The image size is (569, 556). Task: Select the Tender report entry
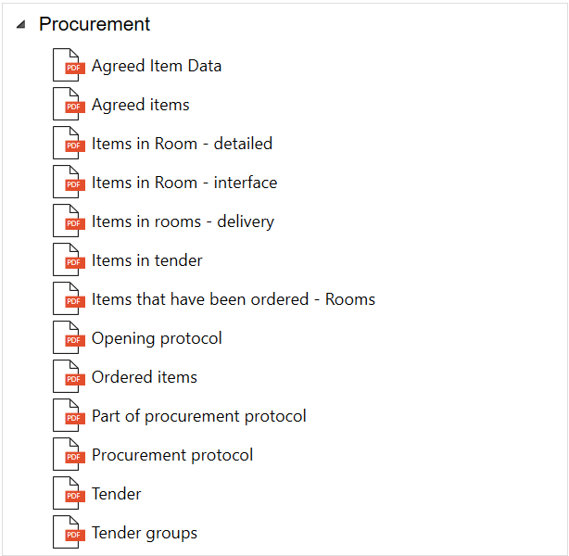tap(116, 494)
